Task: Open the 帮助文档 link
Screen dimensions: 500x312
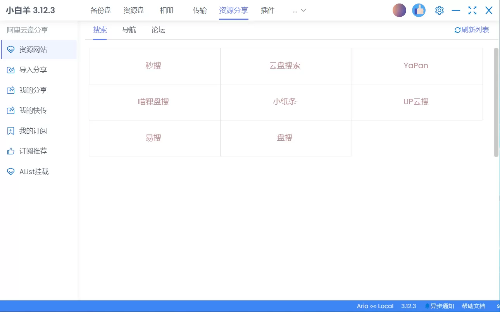Action: click(x=474, y=306)
